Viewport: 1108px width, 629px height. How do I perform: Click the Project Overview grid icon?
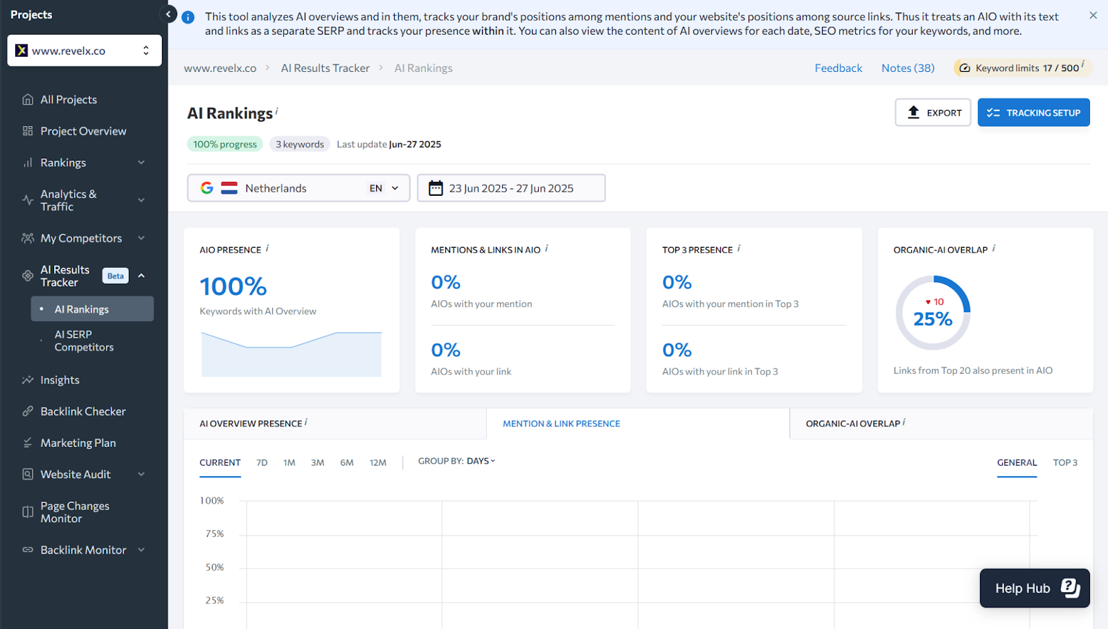28,131
